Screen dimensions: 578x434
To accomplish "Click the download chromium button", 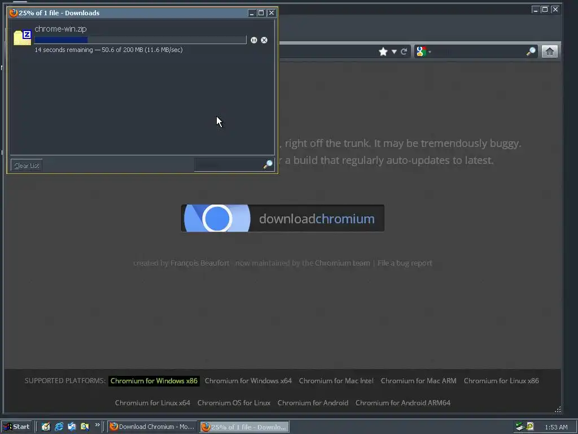I will click(283, 218).
